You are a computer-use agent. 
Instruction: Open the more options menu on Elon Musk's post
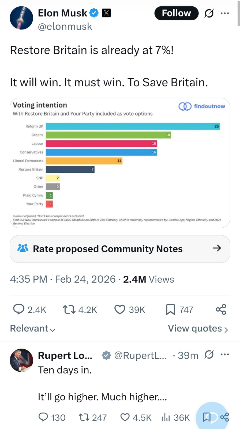224,13
